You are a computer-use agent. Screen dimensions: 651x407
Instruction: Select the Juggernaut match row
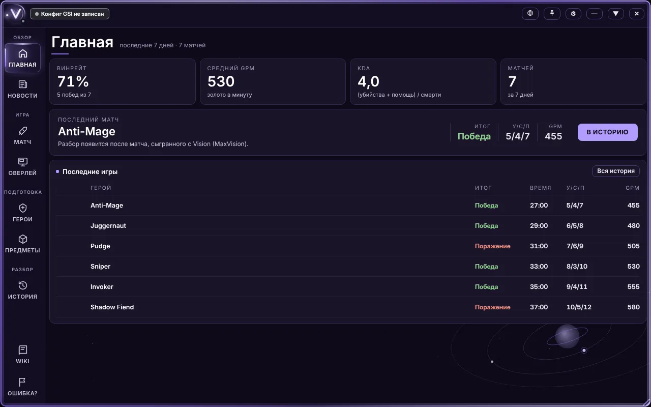[x=348, y=226]
